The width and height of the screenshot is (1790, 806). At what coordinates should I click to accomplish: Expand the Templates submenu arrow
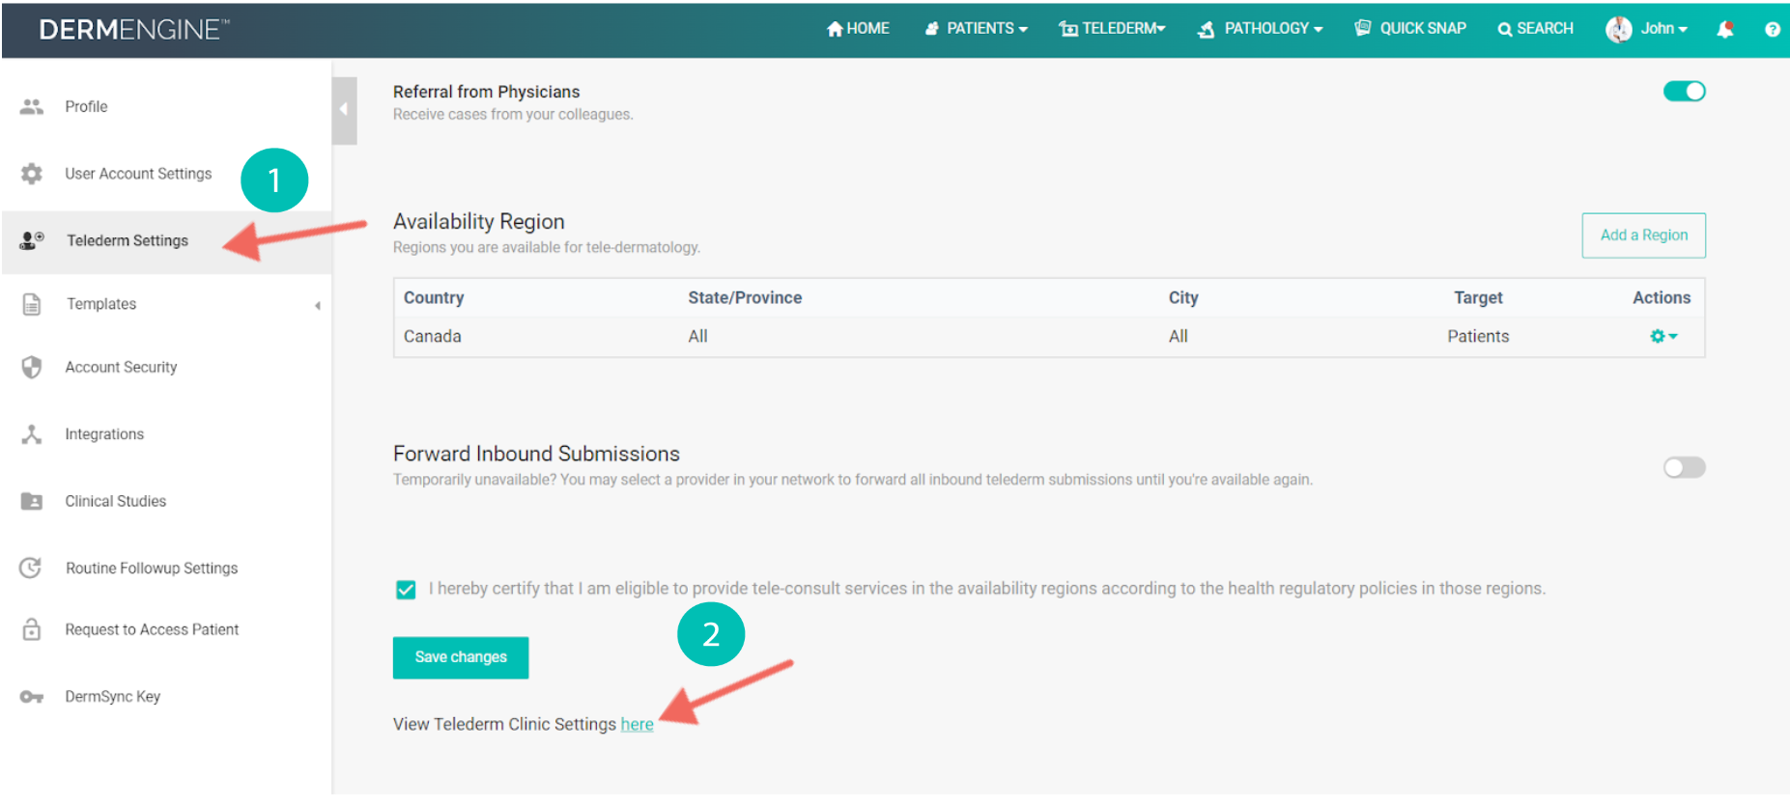(x=318, y=306)
